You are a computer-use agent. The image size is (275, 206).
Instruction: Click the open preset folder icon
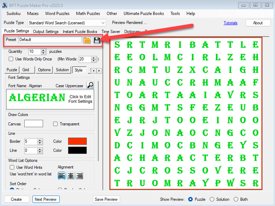pos(87,40)
